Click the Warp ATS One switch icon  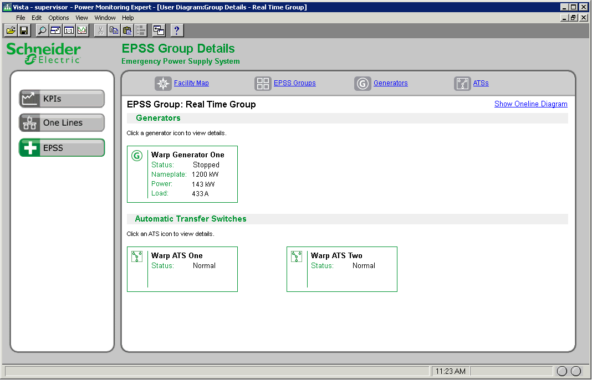tap(137, 256)
